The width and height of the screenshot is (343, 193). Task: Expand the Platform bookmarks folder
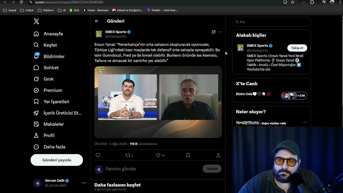click(x=46, y=10)
